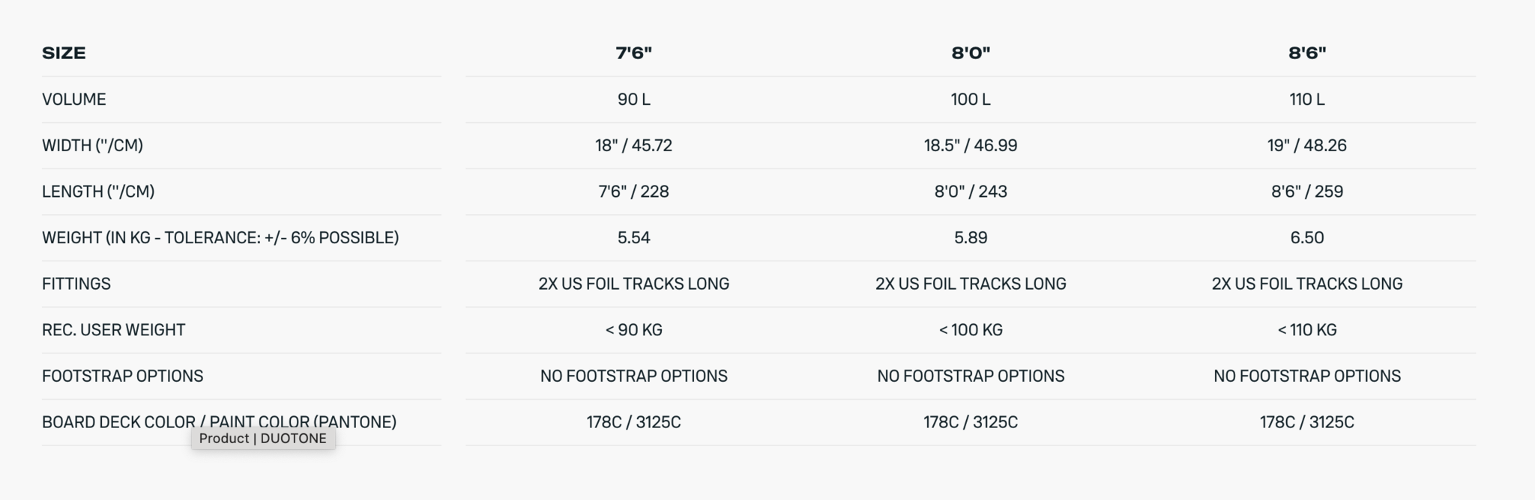Viewport: 1535px width, 500px height.
Task: Select the SIZE header label
Action: (64, 53)
